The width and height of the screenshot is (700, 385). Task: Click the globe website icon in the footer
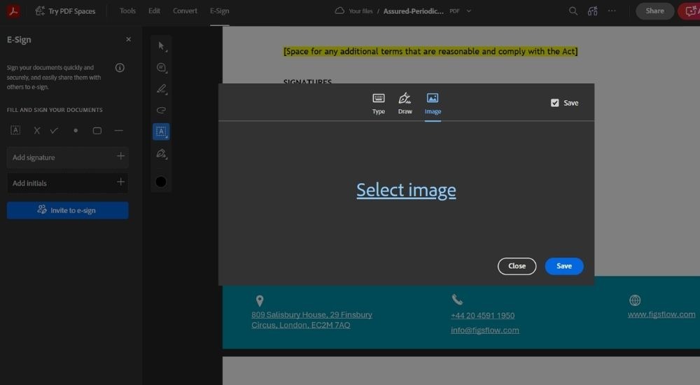635,300
